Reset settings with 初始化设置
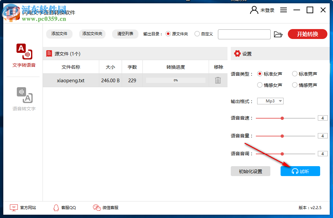 tap(251, 171)
